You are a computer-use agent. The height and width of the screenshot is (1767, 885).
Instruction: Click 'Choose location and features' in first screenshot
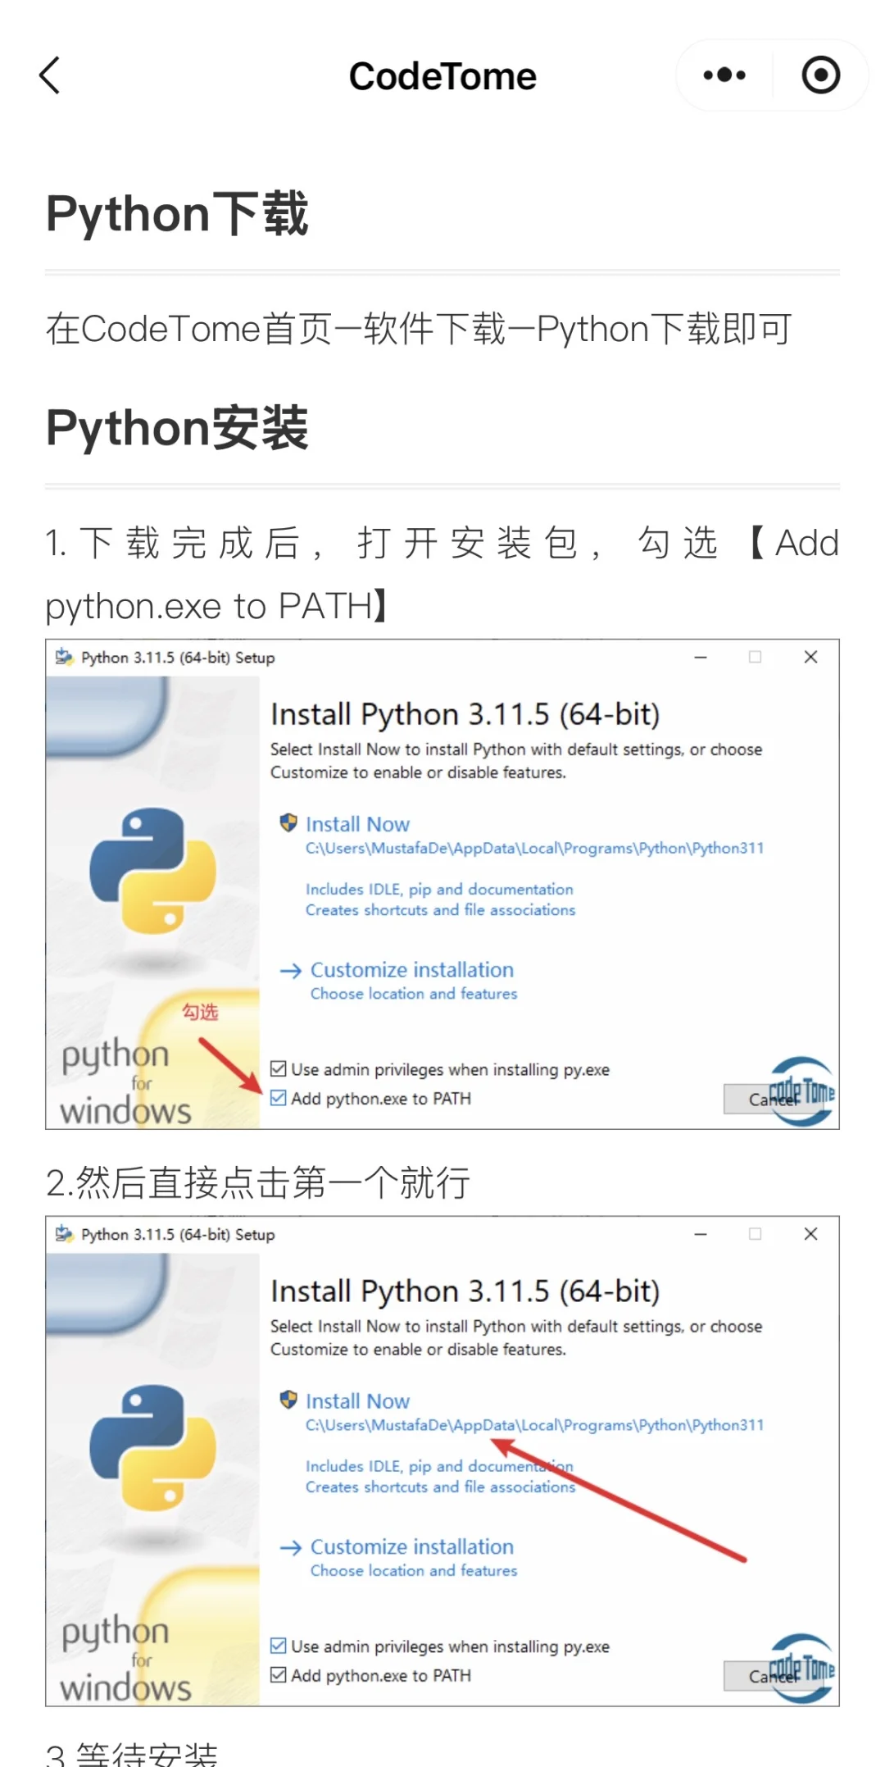click(x=414, y=994)
